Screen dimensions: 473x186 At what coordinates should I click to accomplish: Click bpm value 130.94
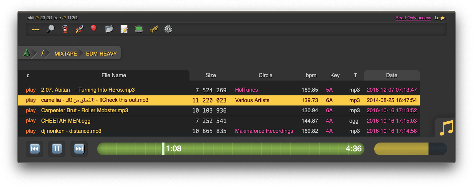[x=310, y=111]
